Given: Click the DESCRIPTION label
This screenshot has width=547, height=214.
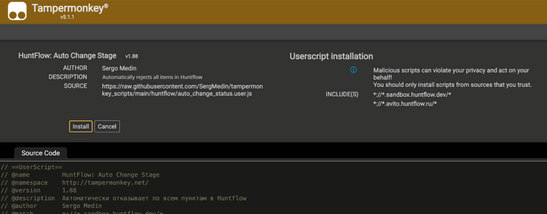Looking at the screenshot, I should click(68, 77).
